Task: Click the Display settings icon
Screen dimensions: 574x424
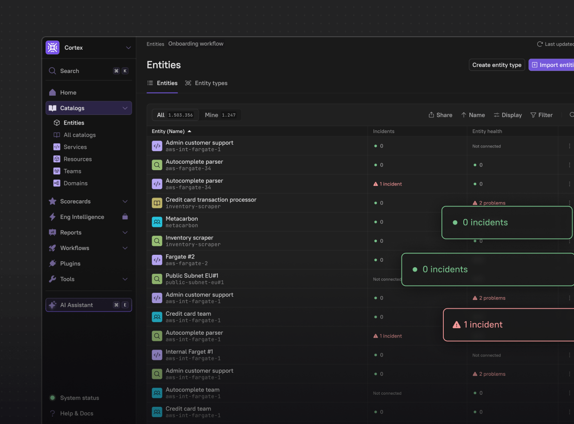Action: pyautogui.click(x=496, y=115)
